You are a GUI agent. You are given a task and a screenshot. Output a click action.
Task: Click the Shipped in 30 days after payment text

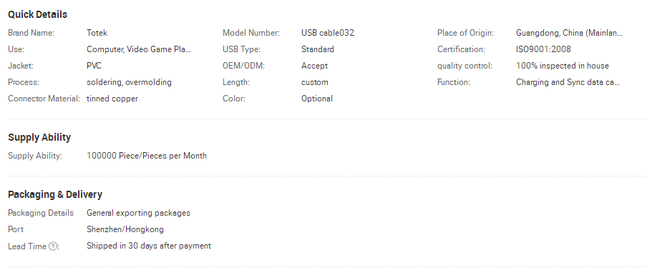[149, 246]
